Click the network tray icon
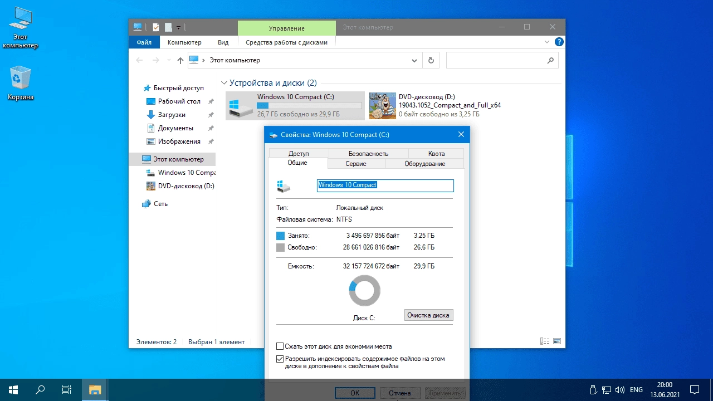Viewport: 713px width, 401px height. click(606, 390)
